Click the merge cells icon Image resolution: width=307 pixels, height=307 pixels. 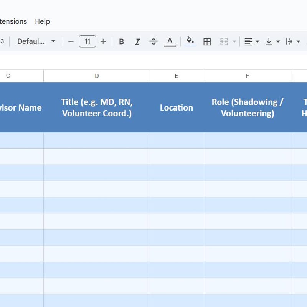tap(224, 41)
